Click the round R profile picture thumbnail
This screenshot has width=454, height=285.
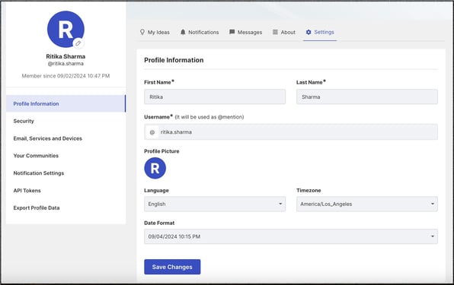155,168
